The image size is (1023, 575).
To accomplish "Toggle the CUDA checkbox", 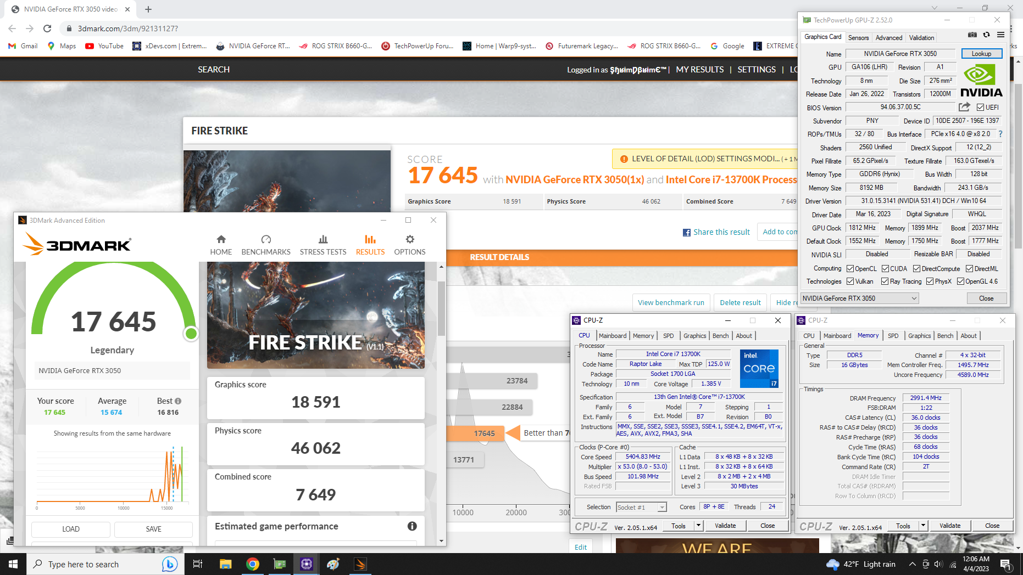I will tap(885, 269).
